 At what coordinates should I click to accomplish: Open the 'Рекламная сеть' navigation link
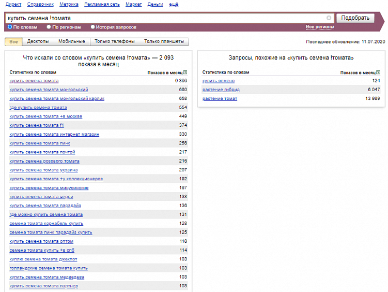pyautogui.click(x=102, y=4)
